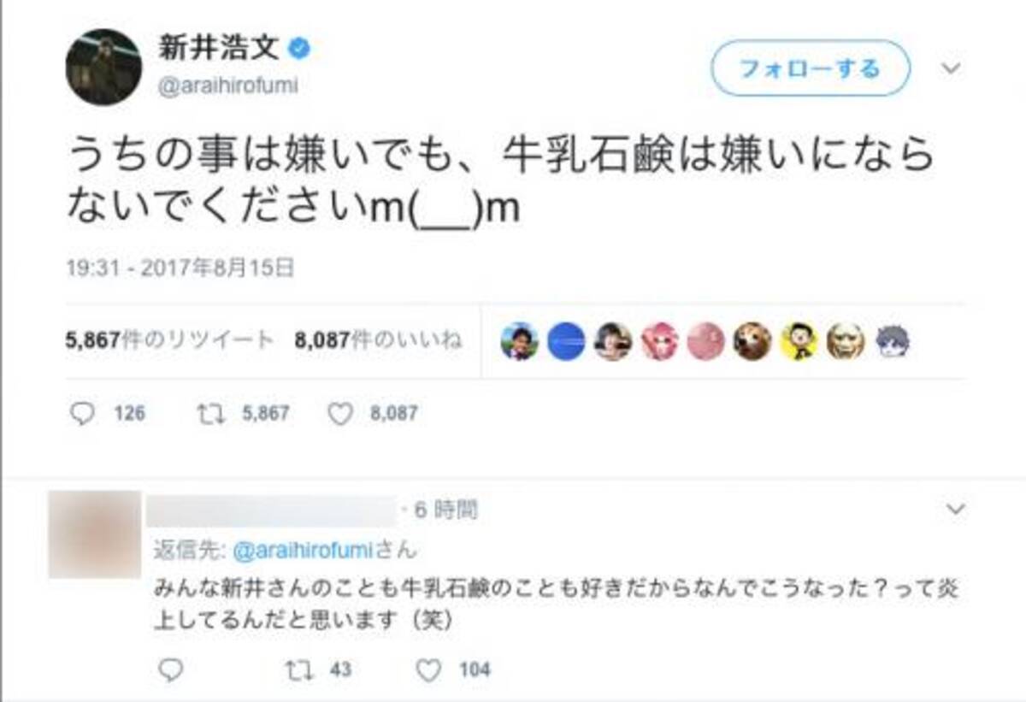Open the 新井浩文 profile avatar picture
Viewport: 1026px width, 702px height.
103,68
